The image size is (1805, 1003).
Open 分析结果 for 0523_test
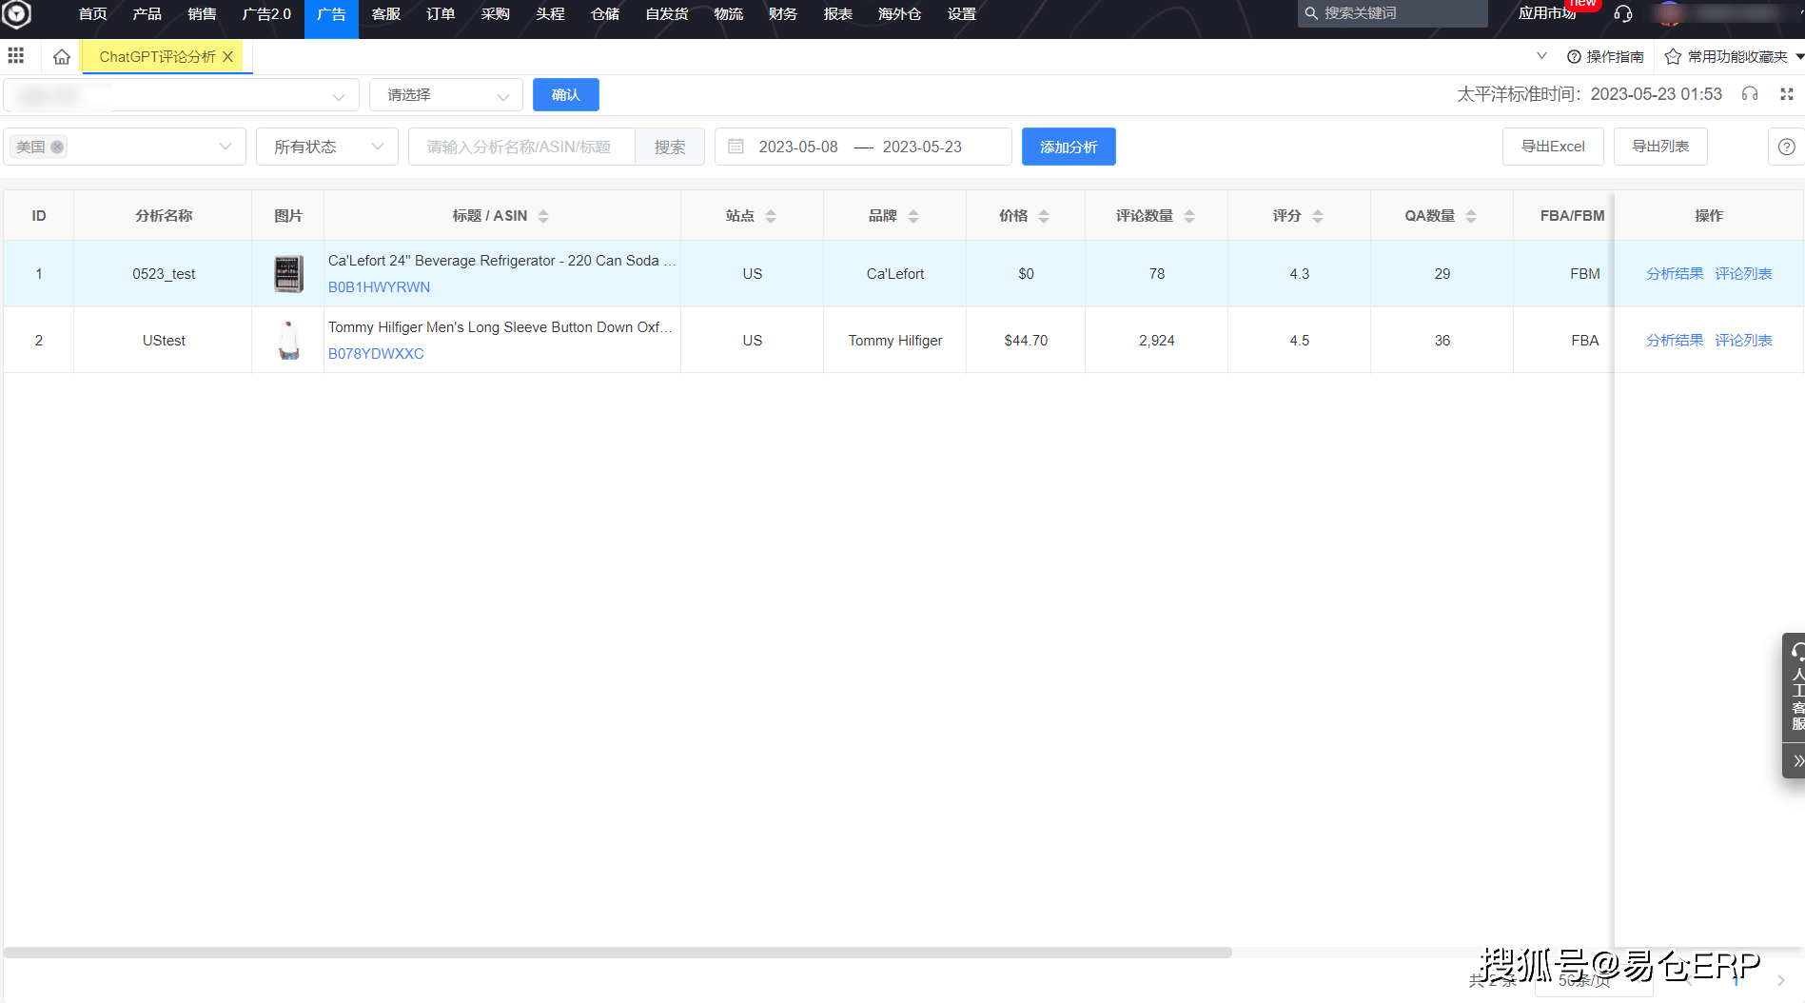(x=1675, y=274)
